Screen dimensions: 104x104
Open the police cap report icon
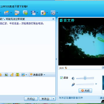click(x=33, y=13)
